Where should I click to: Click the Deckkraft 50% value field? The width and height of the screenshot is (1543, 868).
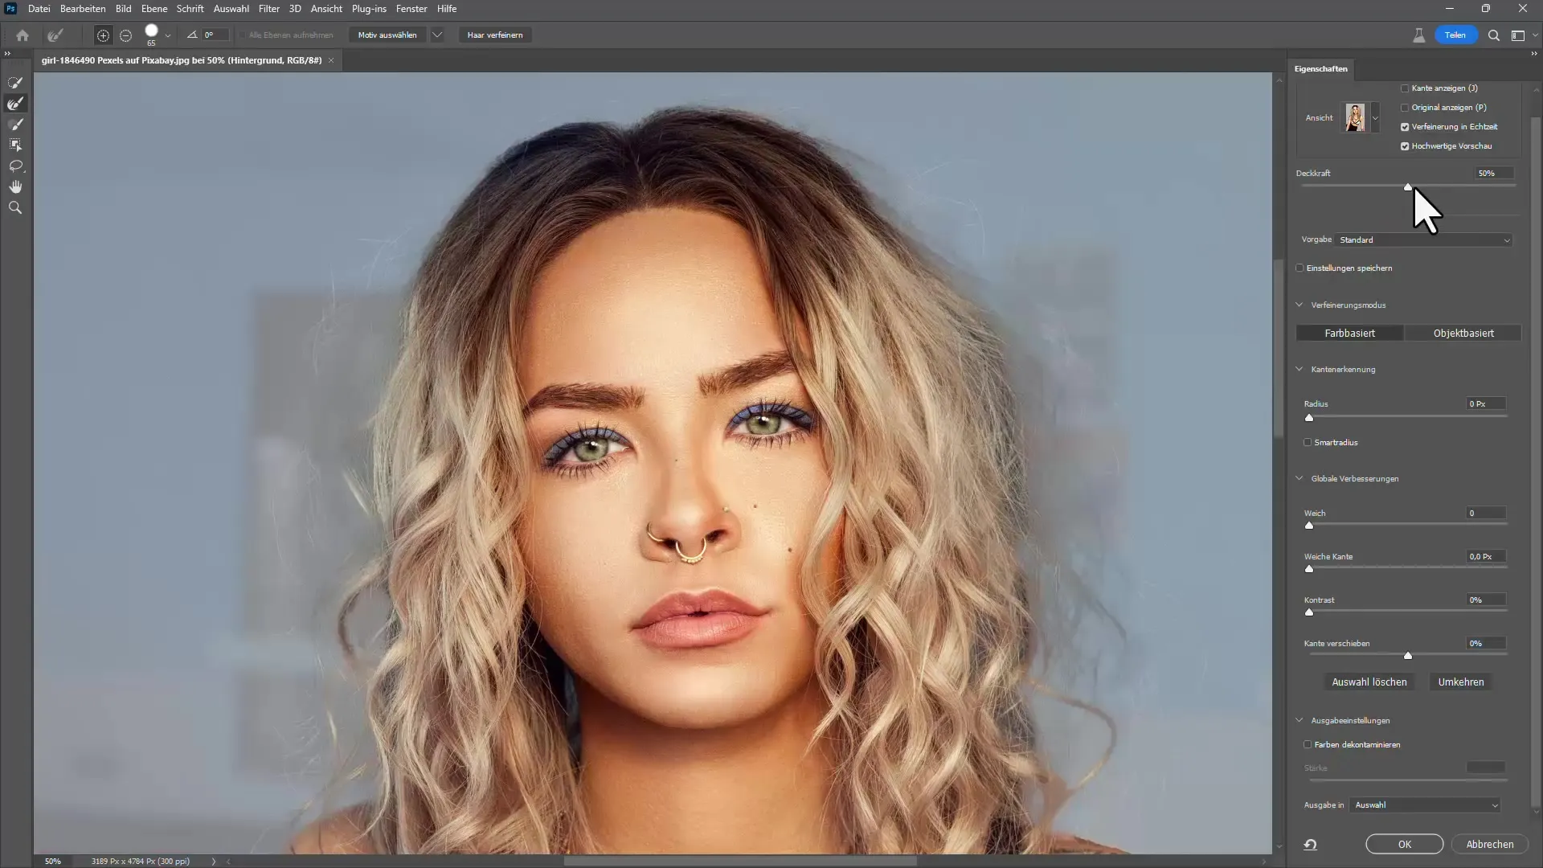coord(1494,174)
